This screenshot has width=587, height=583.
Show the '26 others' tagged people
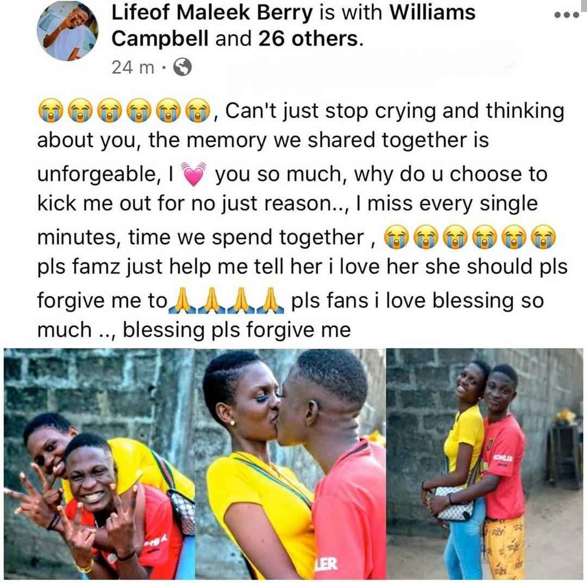point(308,39)
